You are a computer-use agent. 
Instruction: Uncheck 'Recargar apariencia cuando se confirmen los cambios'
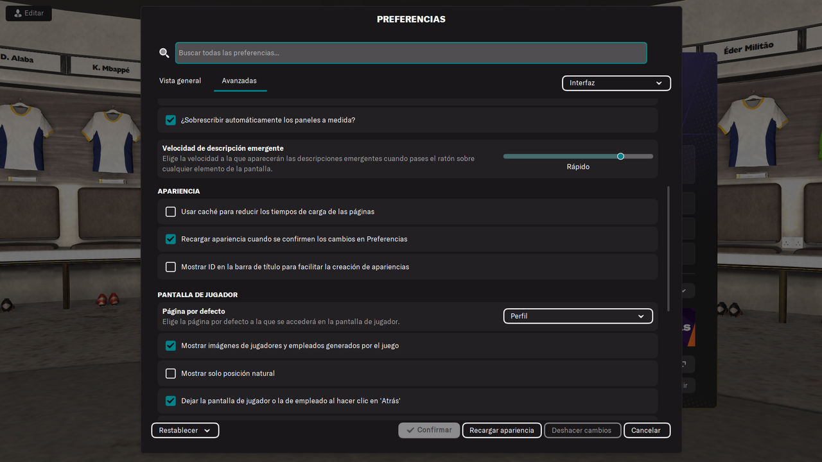tap(171, 239)
